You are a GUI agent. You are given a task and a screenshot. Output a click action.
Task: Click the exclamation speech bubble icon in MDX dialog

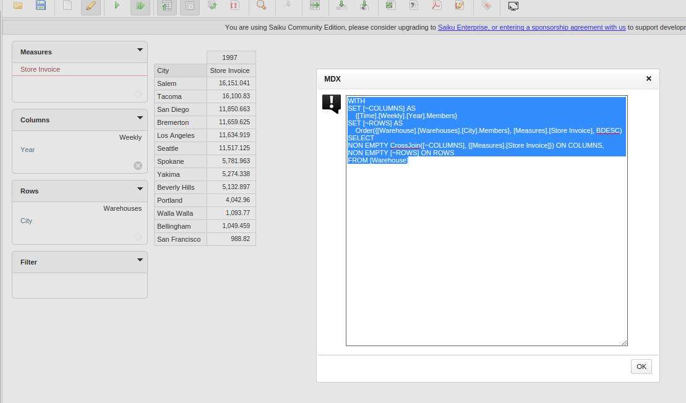click(332, 104)
